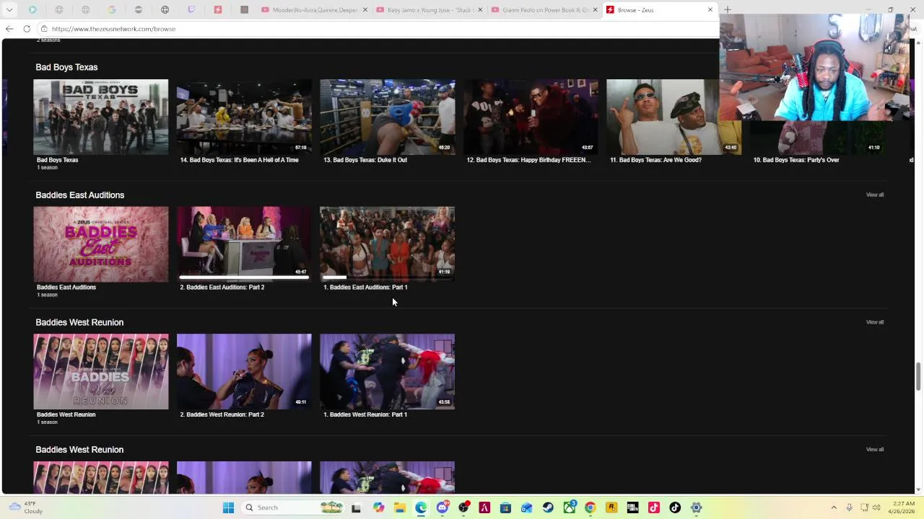Launch Copilot from the taskbar

click(378, 507)
